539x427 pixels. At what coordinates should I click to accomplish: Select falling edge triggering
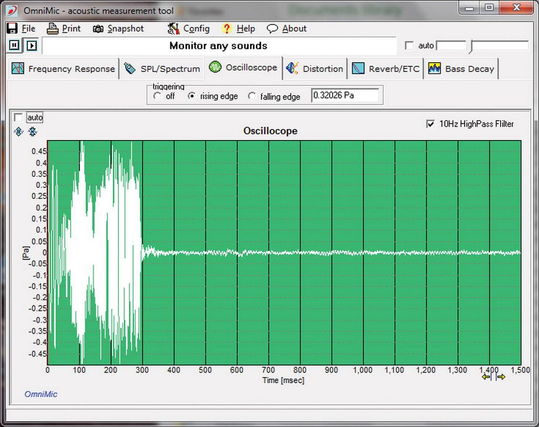[252, 96]
